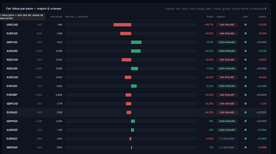Screen dimensions: 276x154
Task: Click the green reliability dot in EURCAD row
Action: click(245, 33)
